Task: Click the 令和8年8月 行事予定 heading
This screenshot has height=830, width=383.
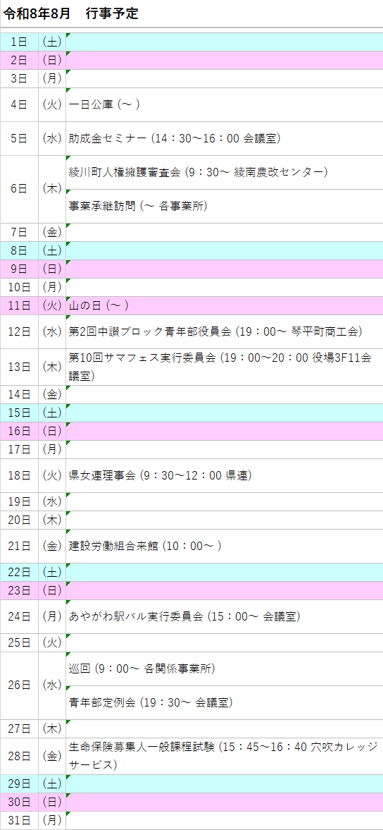Action: point(71,14)
